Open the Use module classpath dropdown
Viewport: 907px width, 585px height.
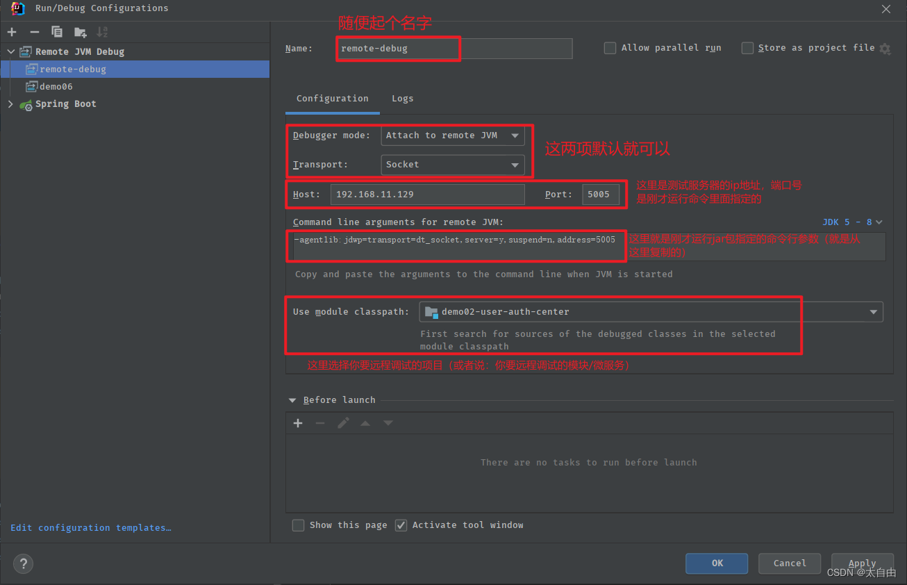click(x=651, y=312)
